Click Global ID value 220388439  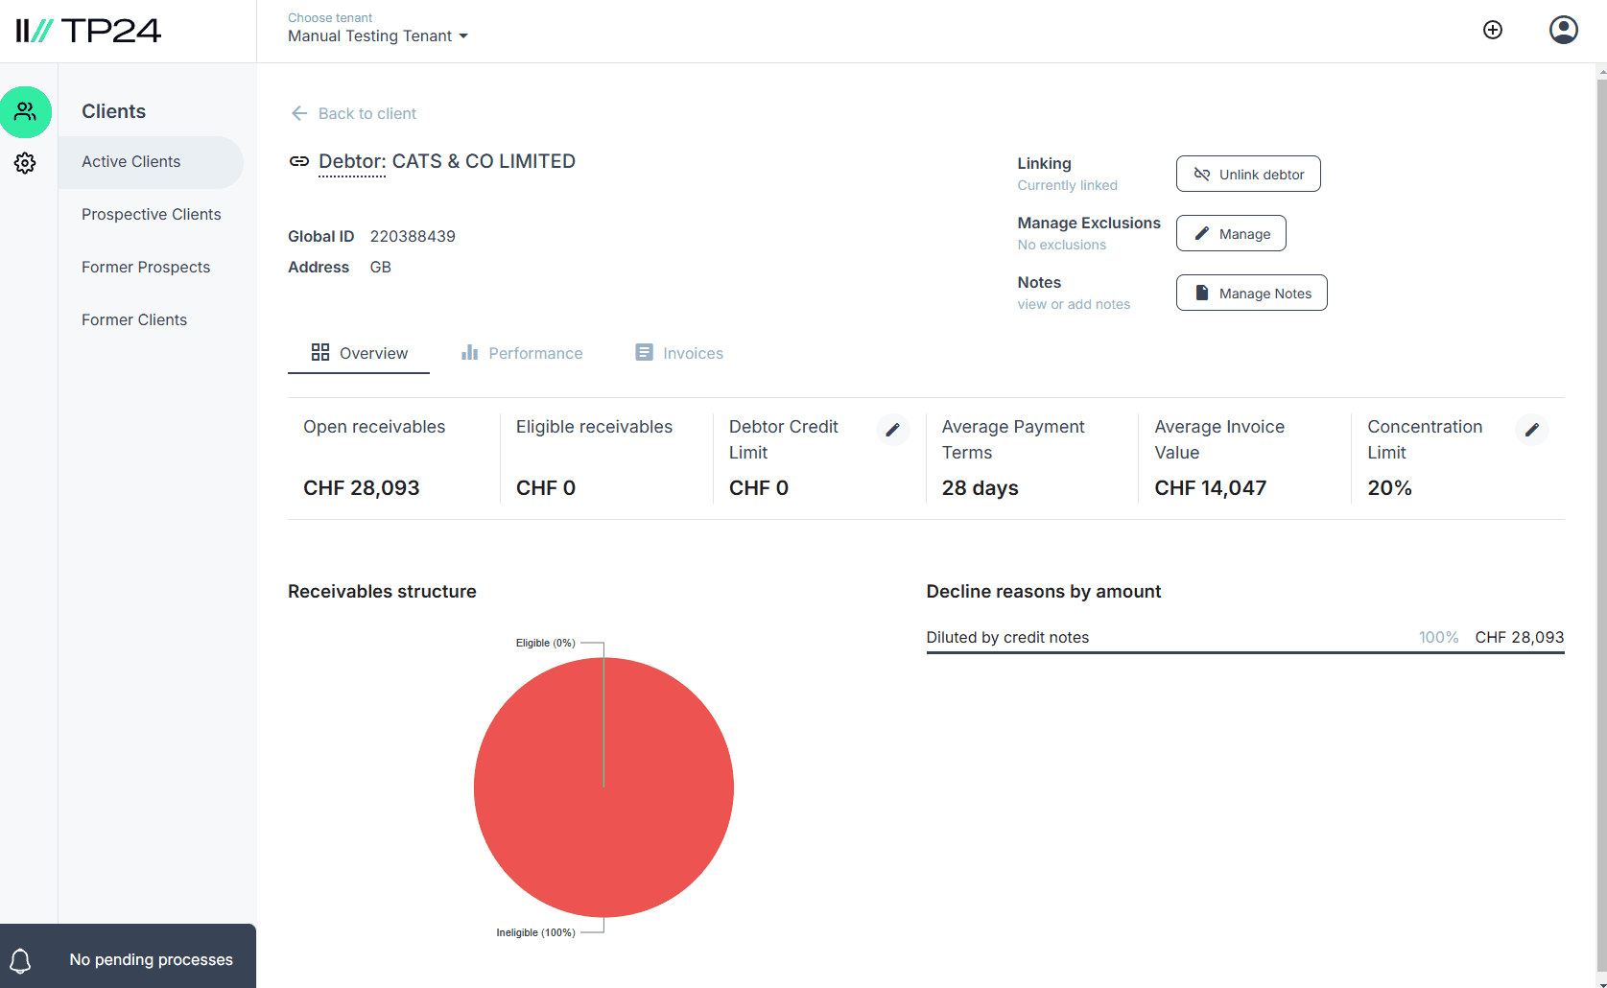click(413, 236)
